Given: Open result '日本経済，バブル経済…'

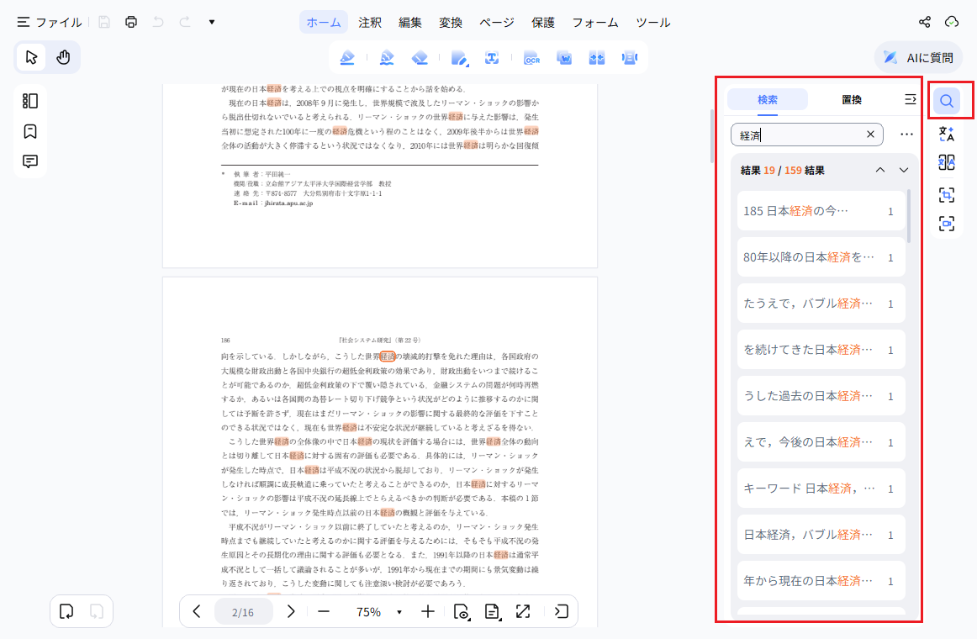Looking at the screenshot, I should point(821,535).
